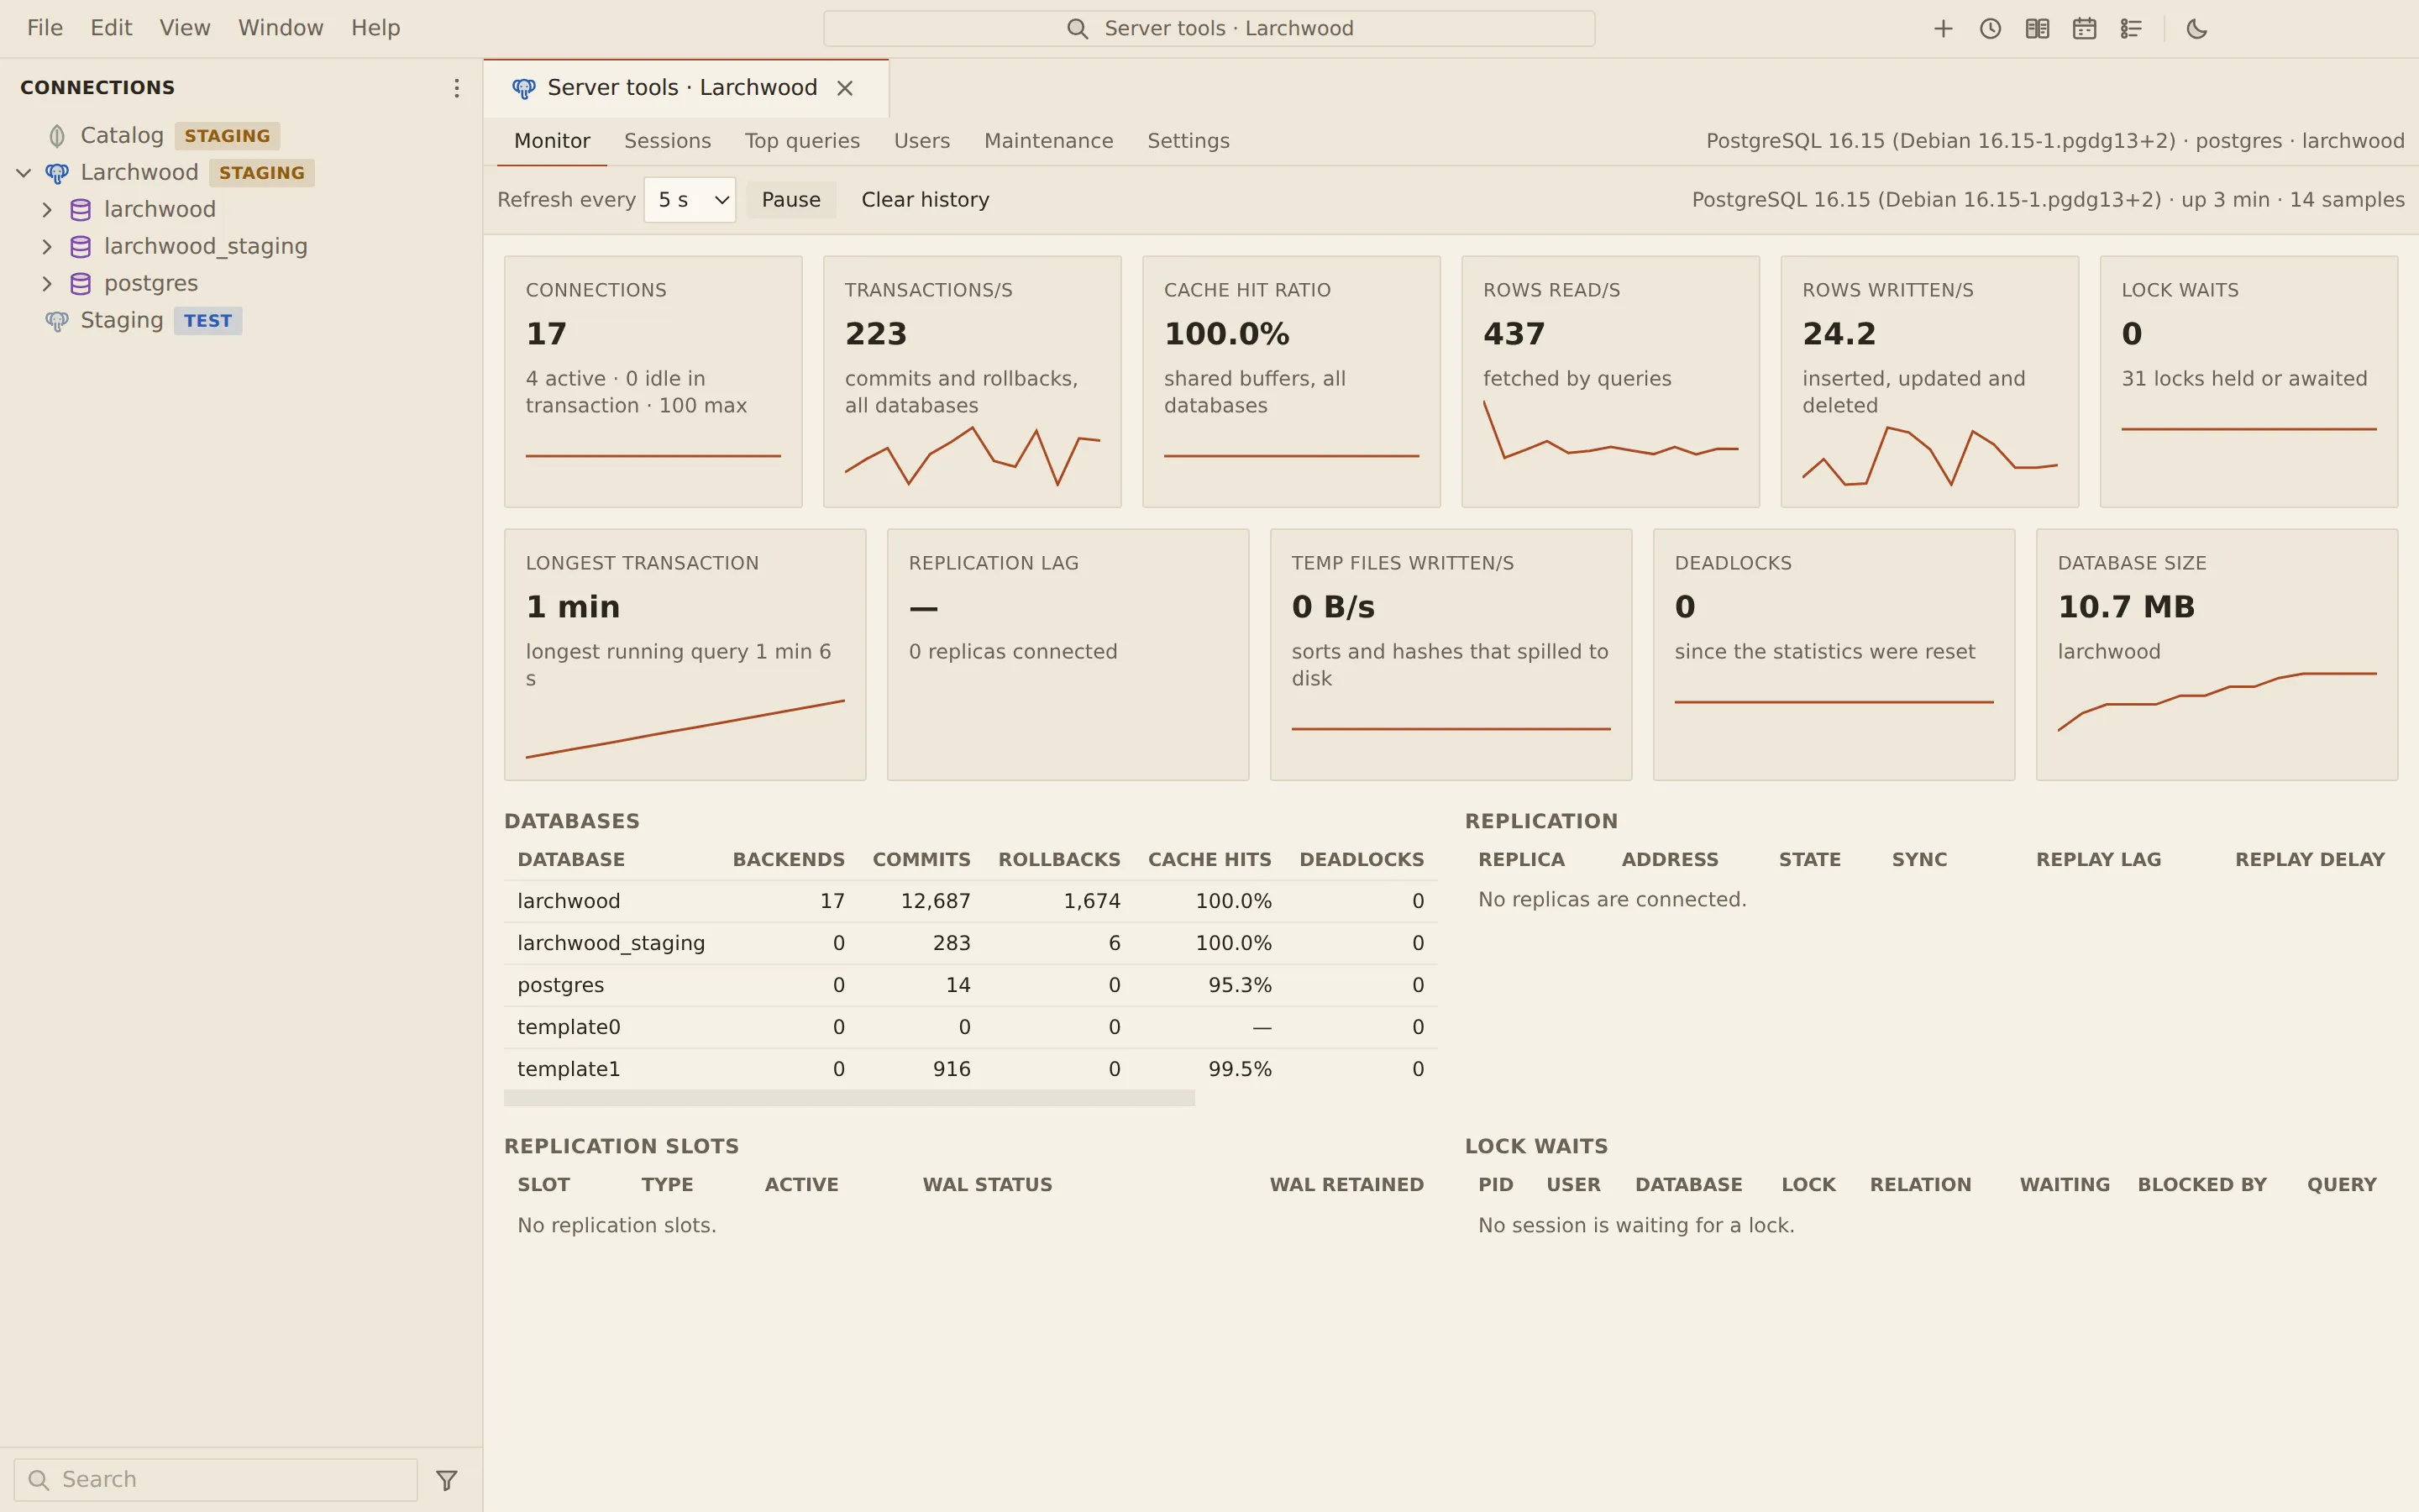Expand the larchwood database node
The width and height of the screenshot is (2419, 1512).
pos(47,210)
